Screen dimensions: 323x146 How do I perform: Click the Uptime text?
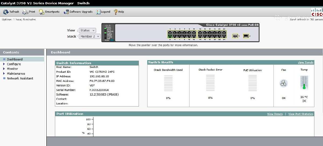pyautogui.click(x=19, y=20)
